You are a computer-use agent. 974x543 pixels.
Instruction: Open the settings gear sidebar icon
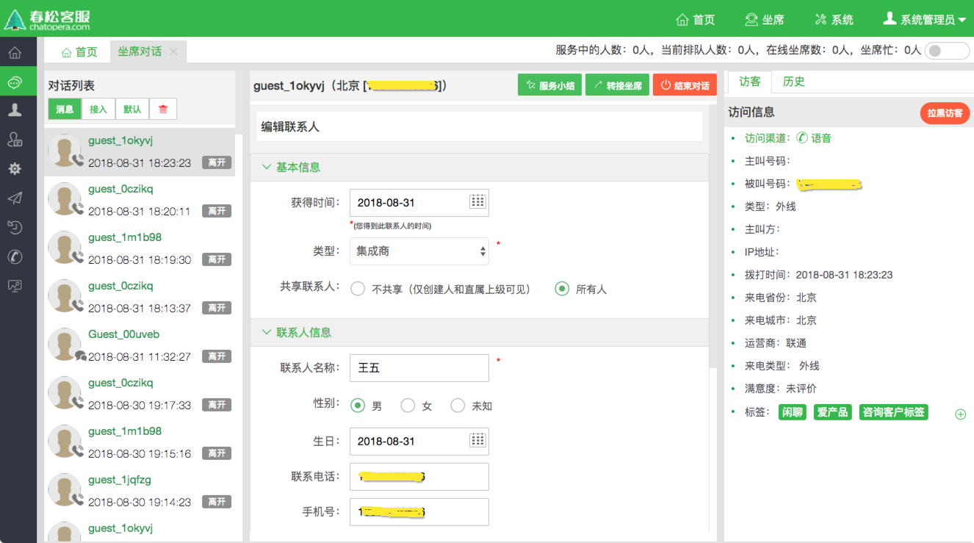click(x=15, y=169)
